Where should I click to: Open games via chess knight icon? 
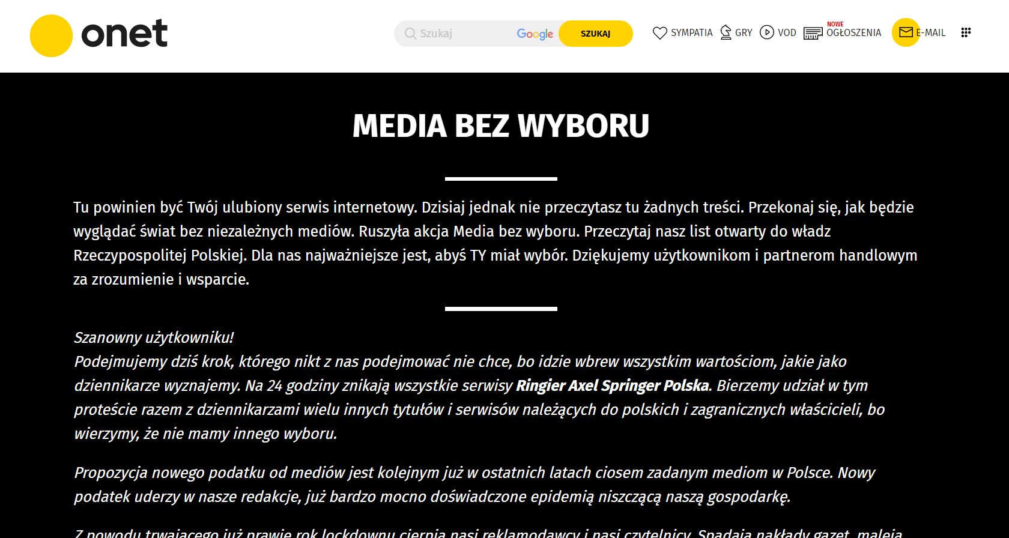726,32
